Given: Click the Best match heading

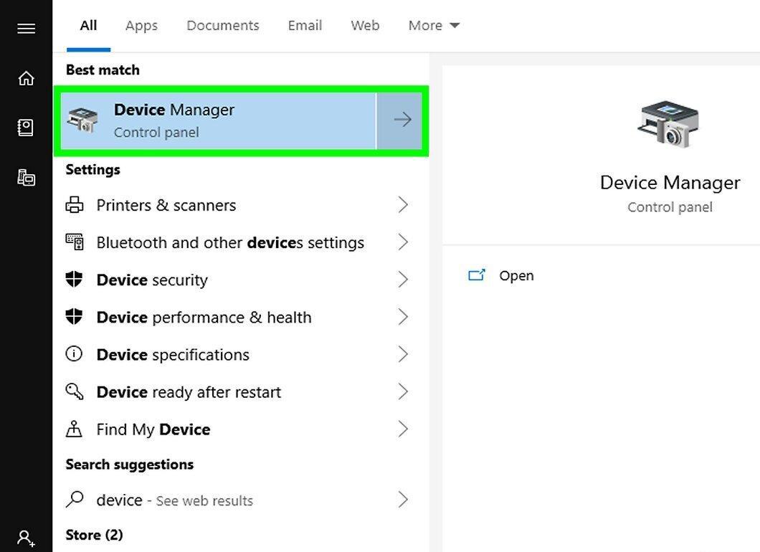Looking at the screenshot, I should click(103, 70).
